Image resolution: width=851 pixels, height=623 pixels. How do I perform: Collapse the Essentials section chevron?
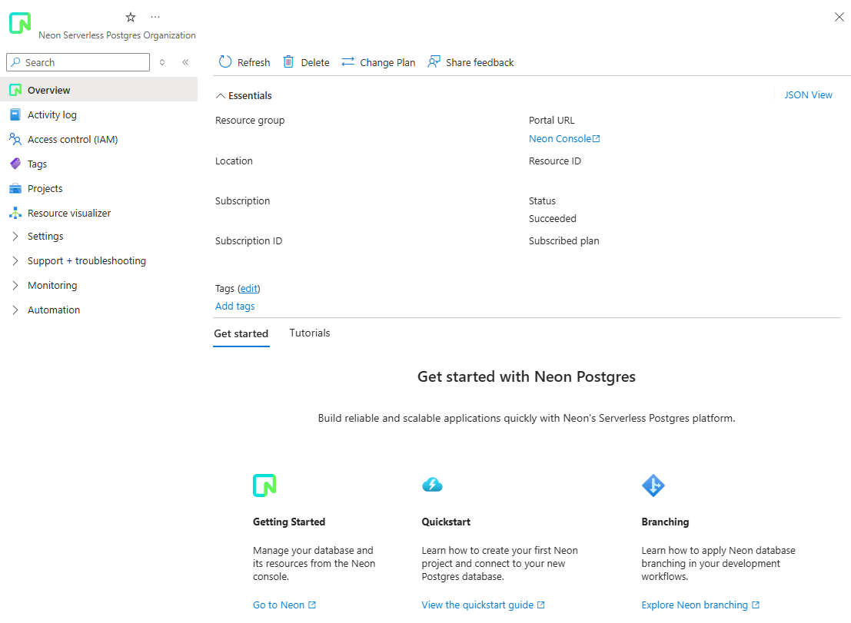coord(221,96)
